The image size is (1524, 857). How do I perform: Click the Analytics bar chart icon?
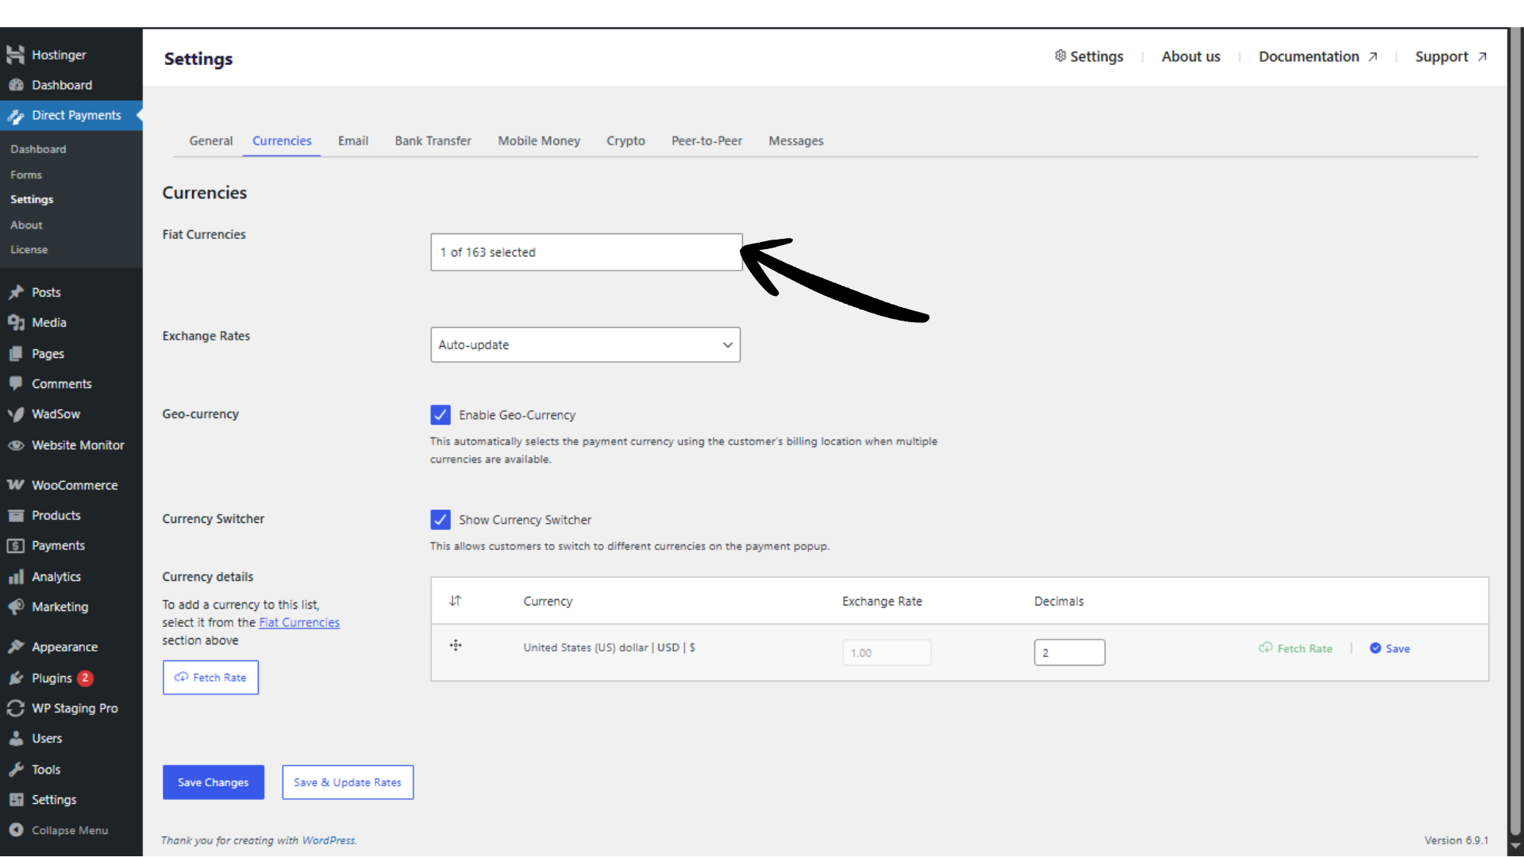[x=16, y=577]
